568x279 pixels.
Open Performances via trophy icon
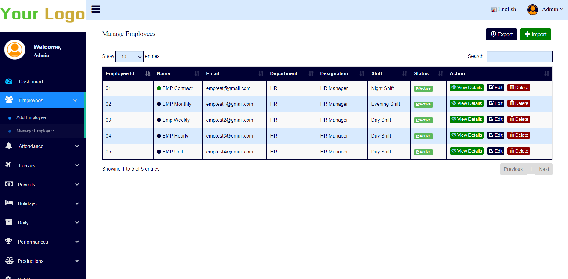tap(9, 242)
